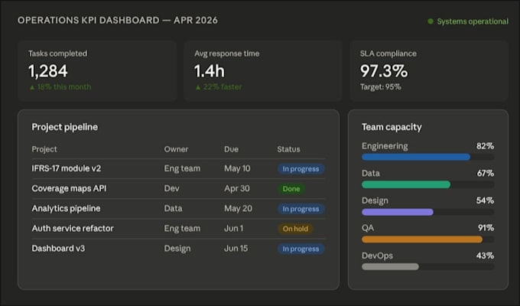Click the In progress badge for Dashboard v3
Image resolution: width=520 pixels, height=306 pixels.
[301, 249]
